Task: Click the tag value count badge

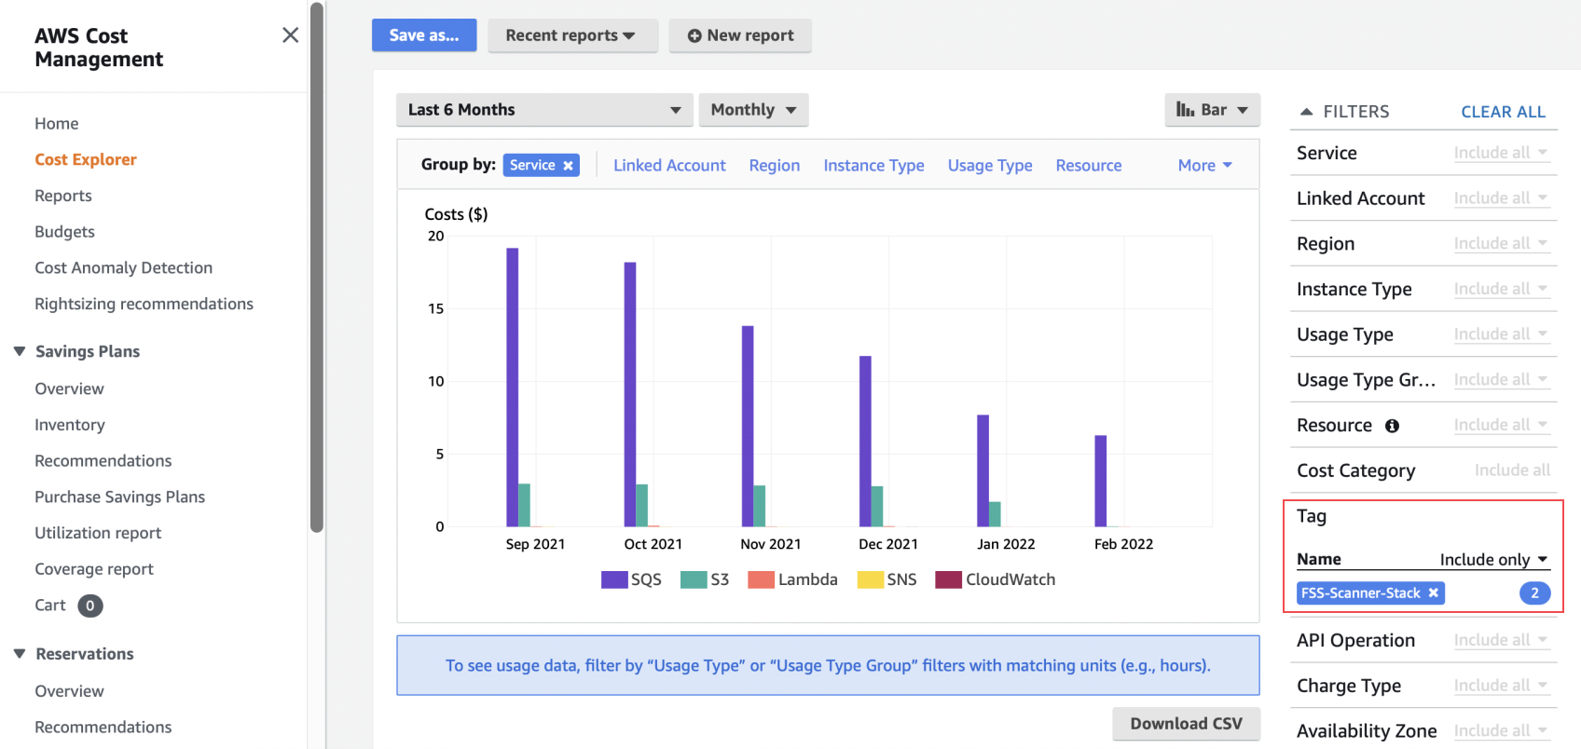Action: tap(1534, 593)
